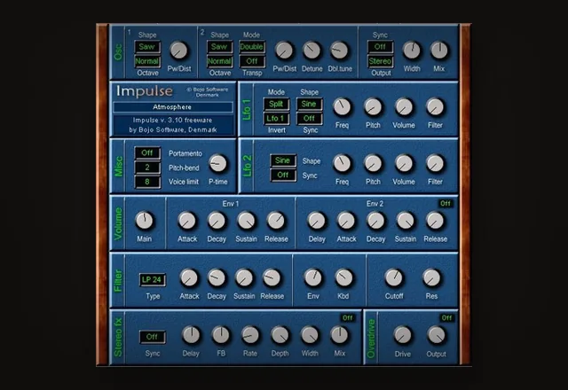Click the Overdrive Drive knob

tap(402, 335)
